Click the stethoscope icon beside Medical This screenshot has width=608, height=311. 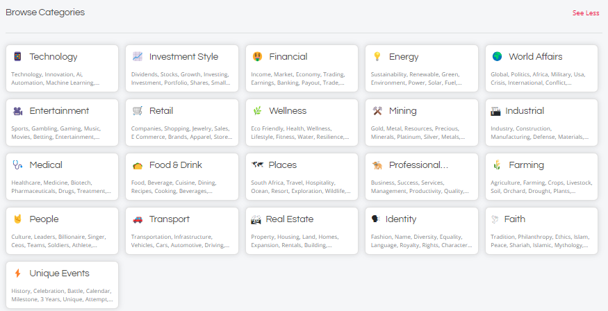tap(17, 165)
